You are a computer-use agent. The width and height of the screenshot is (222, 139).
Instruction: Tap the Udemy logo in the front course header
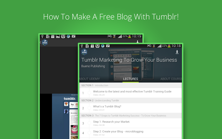(84, 52)
